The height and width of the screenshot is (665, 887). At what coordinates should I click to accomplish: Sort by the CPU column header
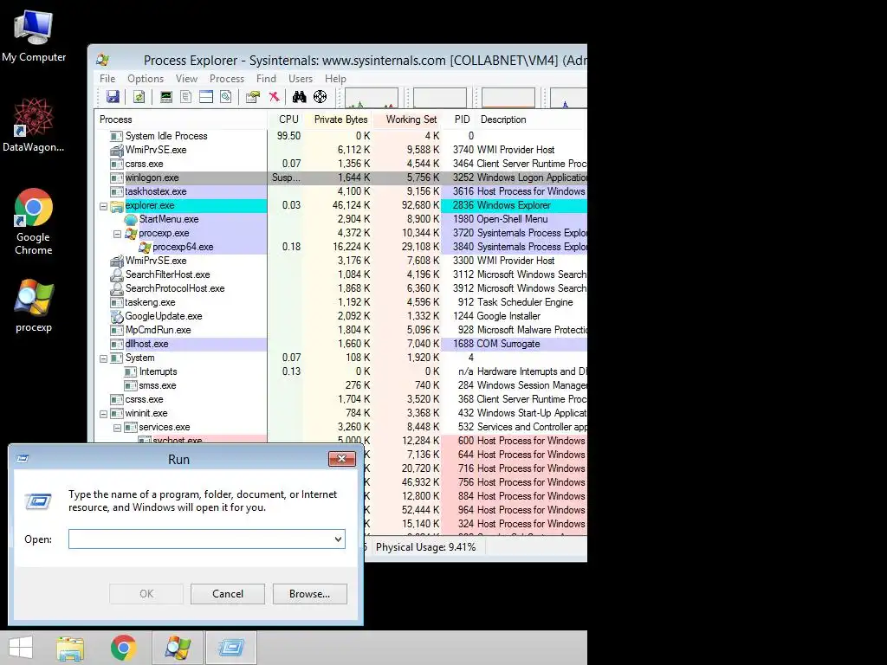(x=286, y=119)
